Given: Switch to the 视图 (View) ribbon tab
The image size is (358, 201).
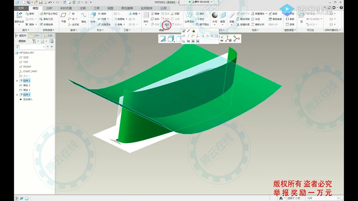Looking at the screenshot, I should pyautogui.click(x=110, y=8).
